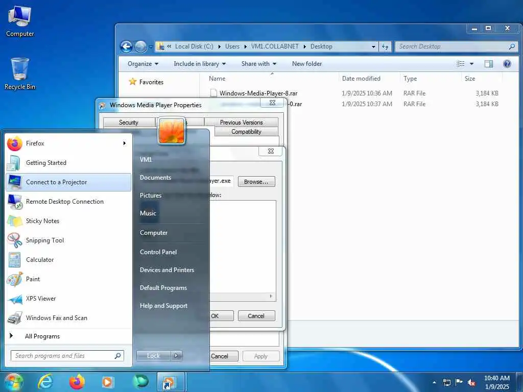The height and width of the screenshot is (392, 523).
Task: Open Remote Desktop Connection
Action: 68,201
